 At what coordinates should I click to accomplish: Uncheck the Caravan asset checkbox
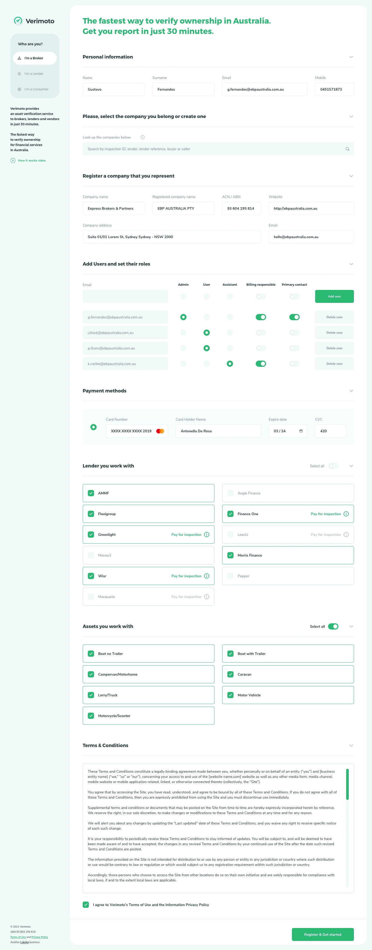pos(230,674)
